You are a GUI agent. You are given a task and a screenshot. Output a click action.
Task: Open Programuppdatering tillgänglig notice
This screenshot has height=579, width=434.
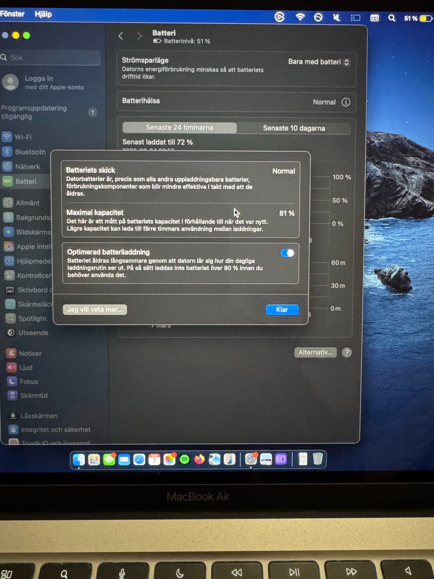point(49,112)
